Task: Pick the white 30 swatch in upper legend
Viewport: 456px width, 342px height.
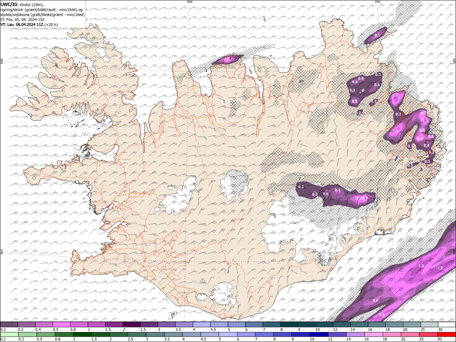Action: [x=447, y=325]
